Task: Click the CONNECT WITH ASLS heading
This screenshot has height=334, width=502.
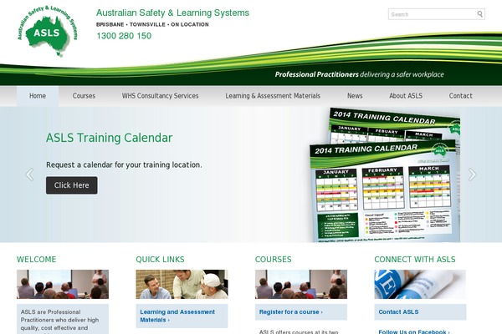Action: click(x=415, y=259)
